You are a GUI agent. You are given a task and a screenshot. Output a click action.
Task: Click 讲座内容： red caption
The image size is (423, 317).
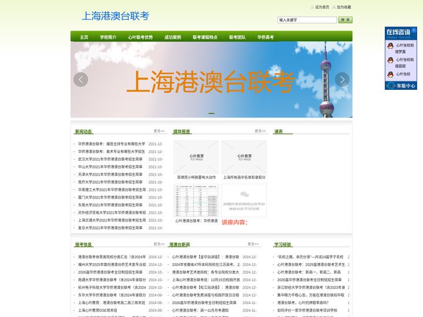point(234,222)
